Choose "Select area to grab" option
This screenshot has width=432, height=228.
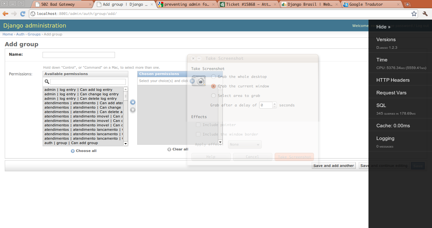(x=213, y=96)
